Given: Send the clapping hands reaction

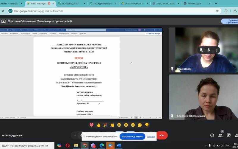Looking at the screenshot, I should (112, 125).
